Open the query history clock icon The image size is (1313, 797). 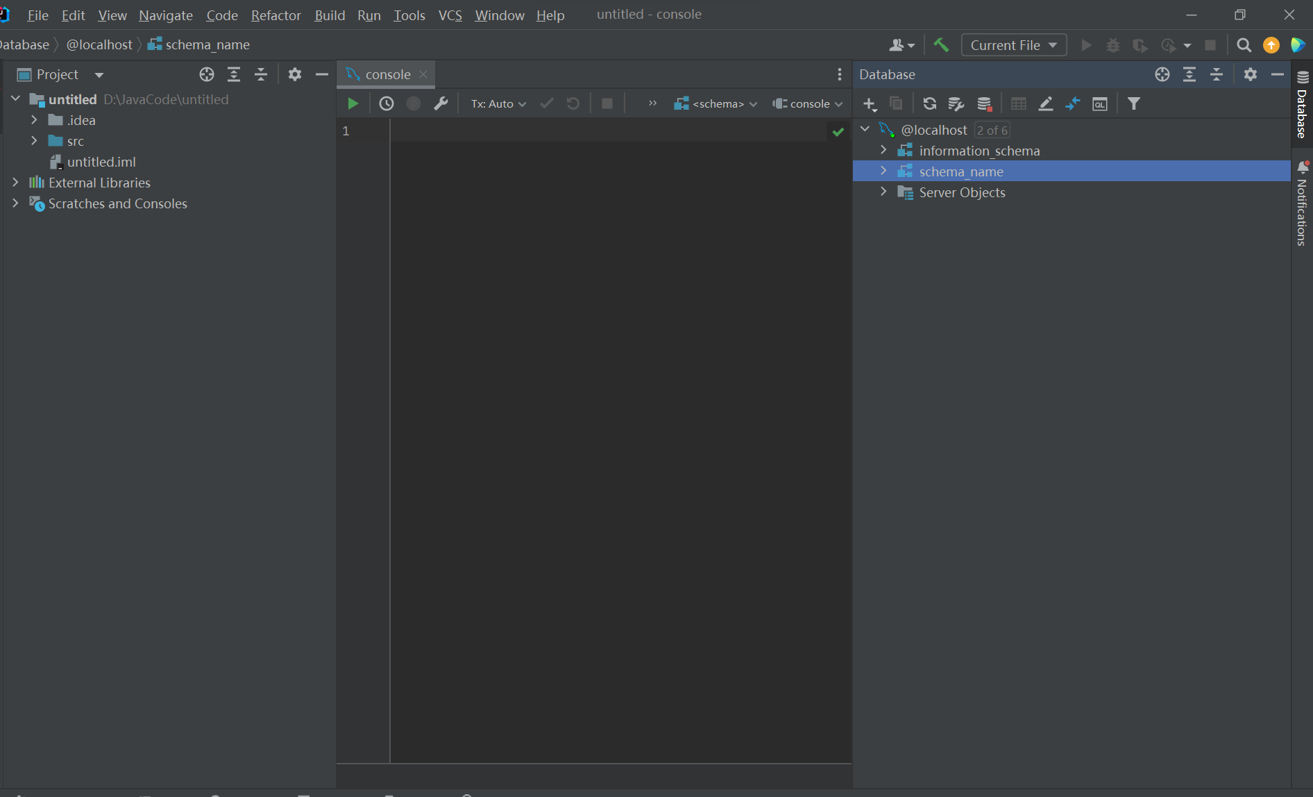(x=387, y=103)
